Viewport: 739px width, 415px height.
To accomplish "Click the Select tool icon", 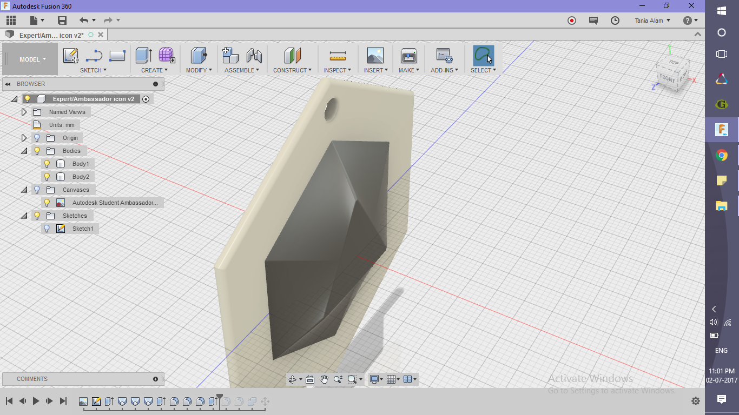I will (x=483, y=56).
